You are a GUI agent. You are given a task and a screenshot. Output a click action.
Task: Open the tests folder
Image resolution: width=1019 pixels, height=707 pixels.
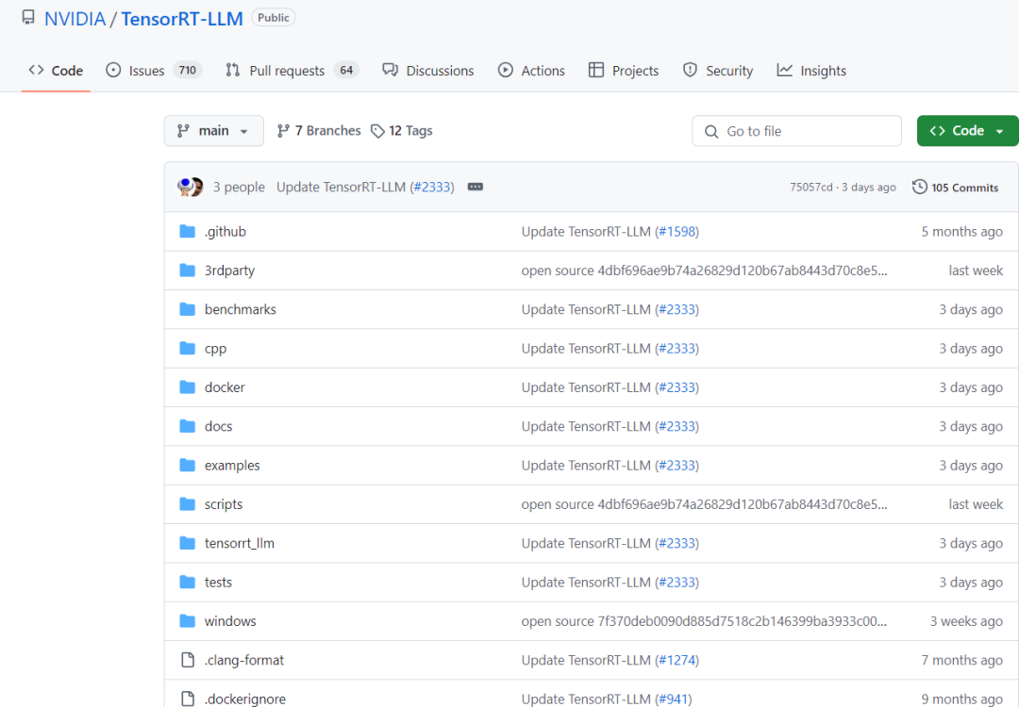pyautogui.click(x=218, y=582)
